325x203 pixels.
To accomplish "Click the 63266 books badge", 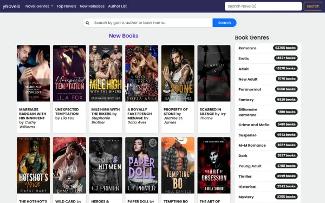I will point(285,48).
